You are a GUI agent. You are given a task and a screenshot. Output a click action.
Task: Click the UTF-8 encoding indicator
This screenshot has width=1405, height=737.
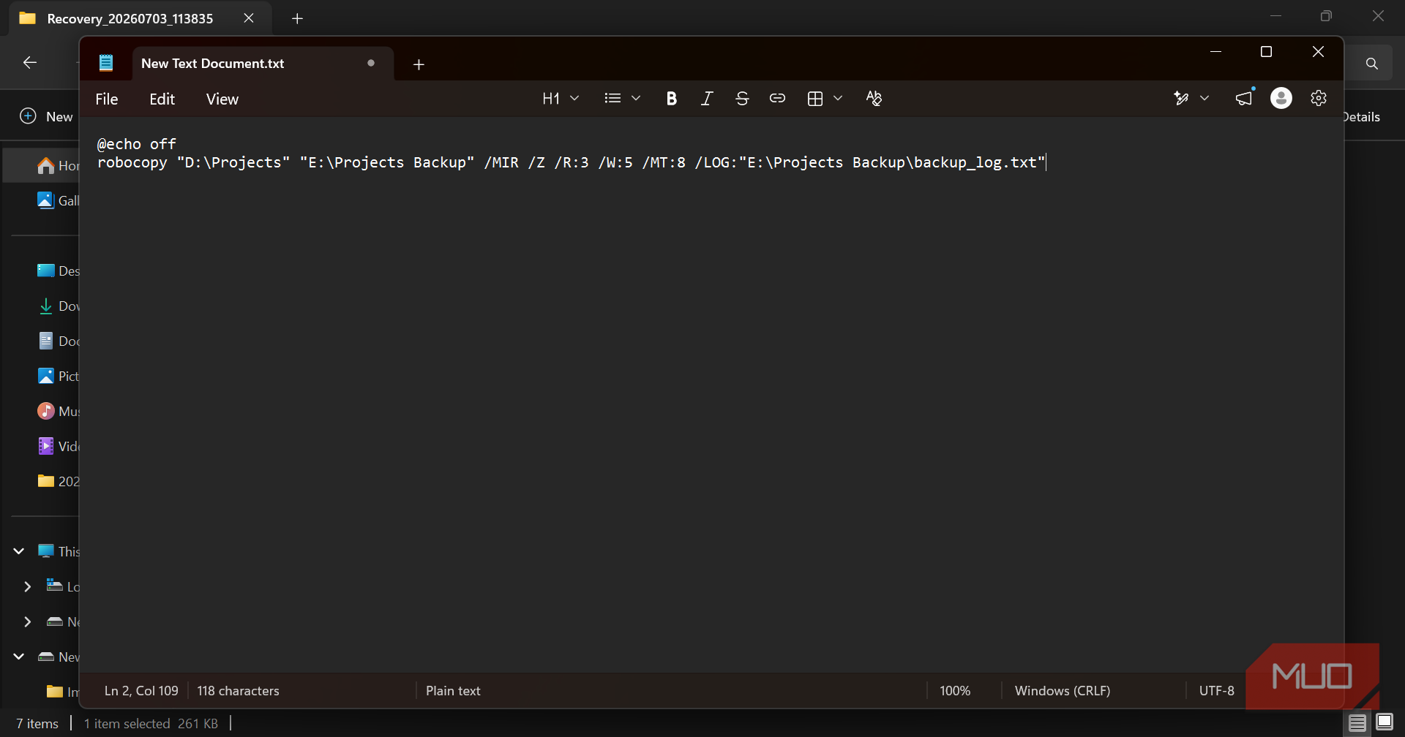tap(1216, 691)
